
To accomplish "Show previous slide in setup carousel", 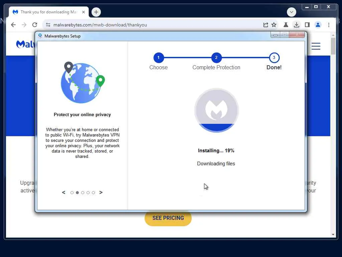I will pyautogui.click(x=64, y=192).
